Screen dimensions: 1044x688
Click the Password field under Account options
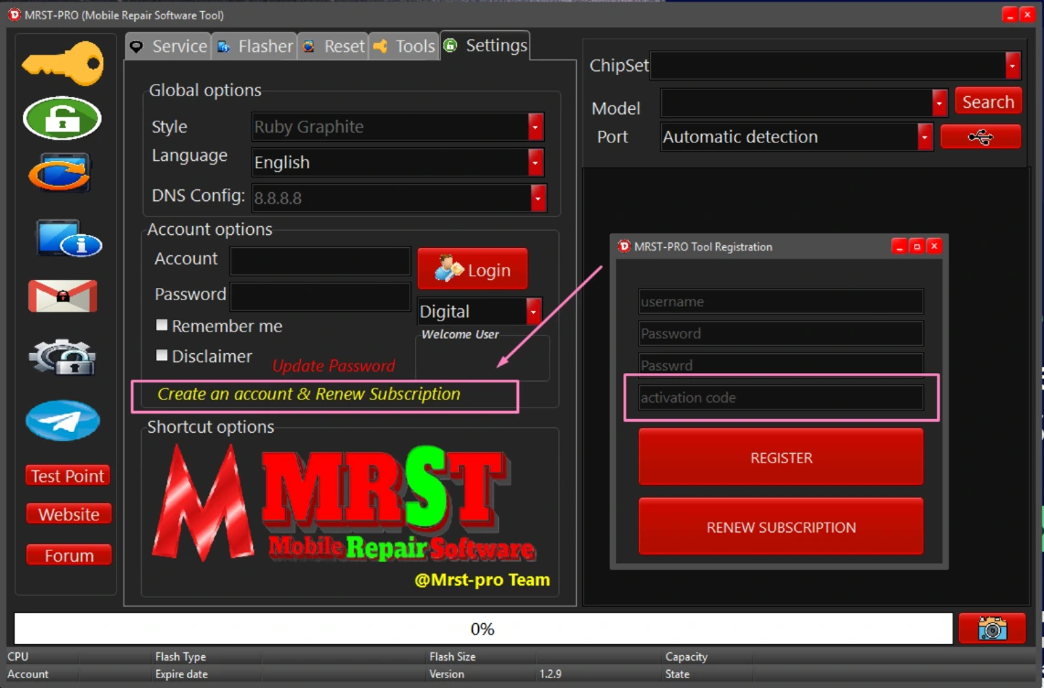320,296
